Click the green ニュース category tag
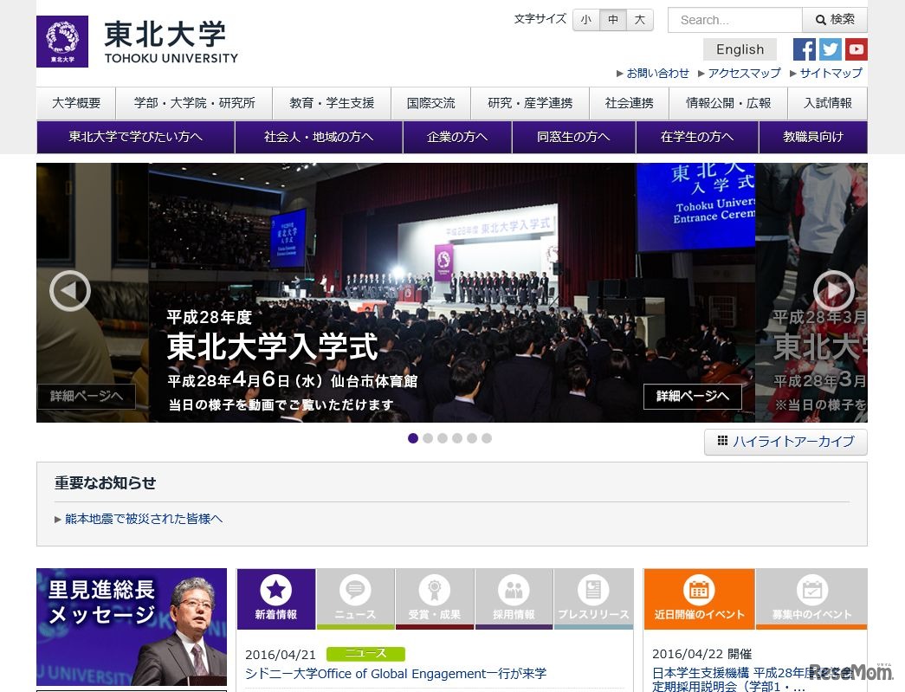 (365, 653)
